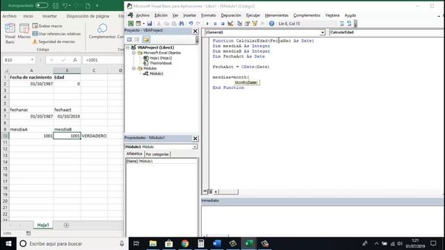Open the Insert UserForm dropdown arrow

(x=144, y=24)
